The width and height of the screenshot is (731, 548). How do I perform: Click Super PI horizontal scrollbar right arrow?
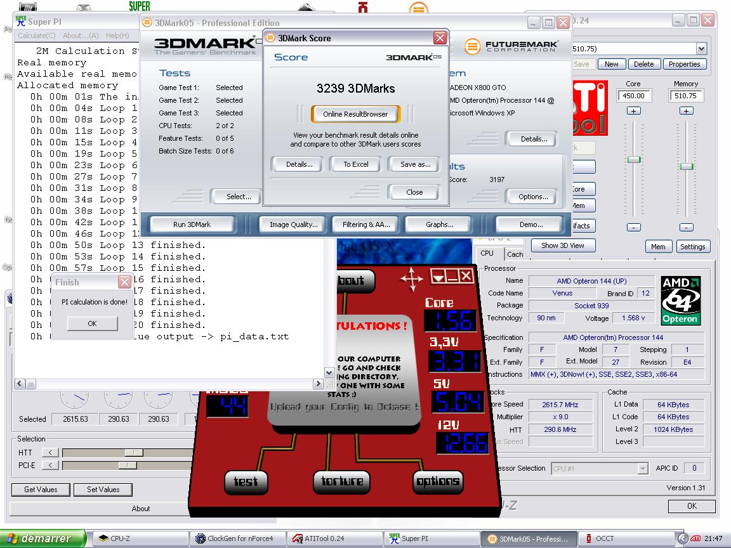click(318, 384)
